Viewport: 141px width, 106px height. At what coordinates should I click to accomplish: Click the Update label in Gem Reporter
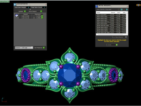tap(21, 11)
